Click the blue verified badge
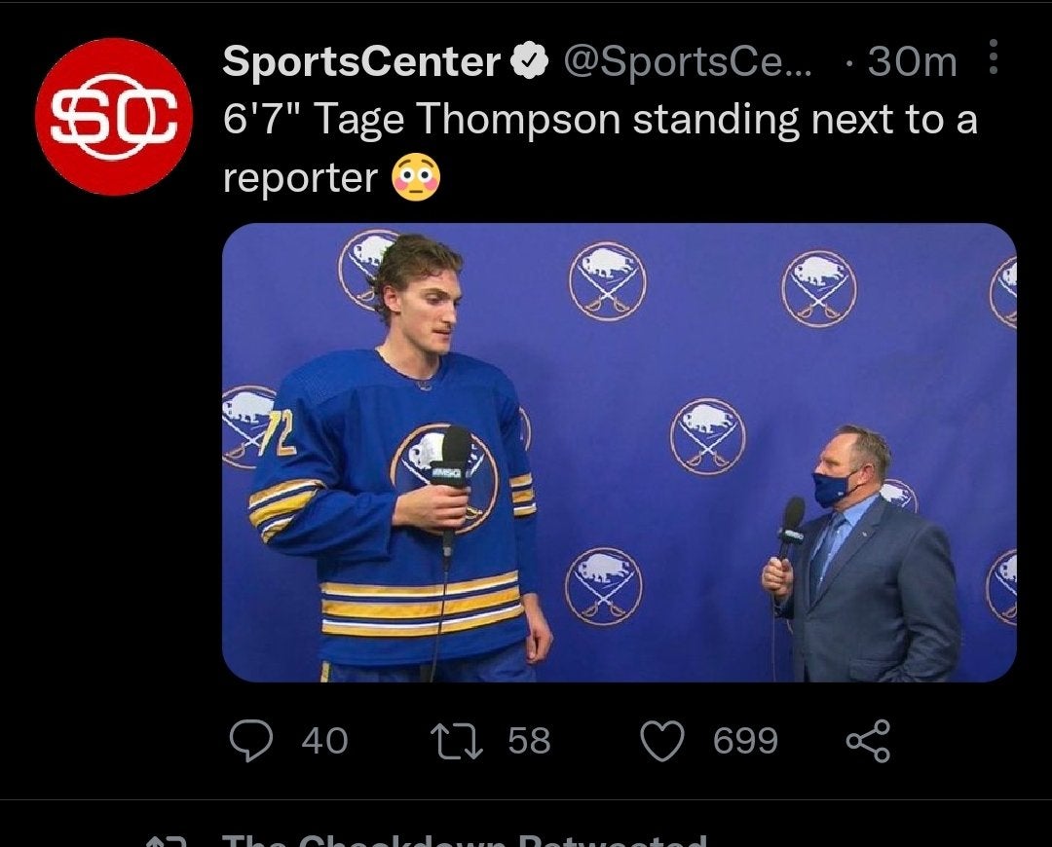 point(527,62)
